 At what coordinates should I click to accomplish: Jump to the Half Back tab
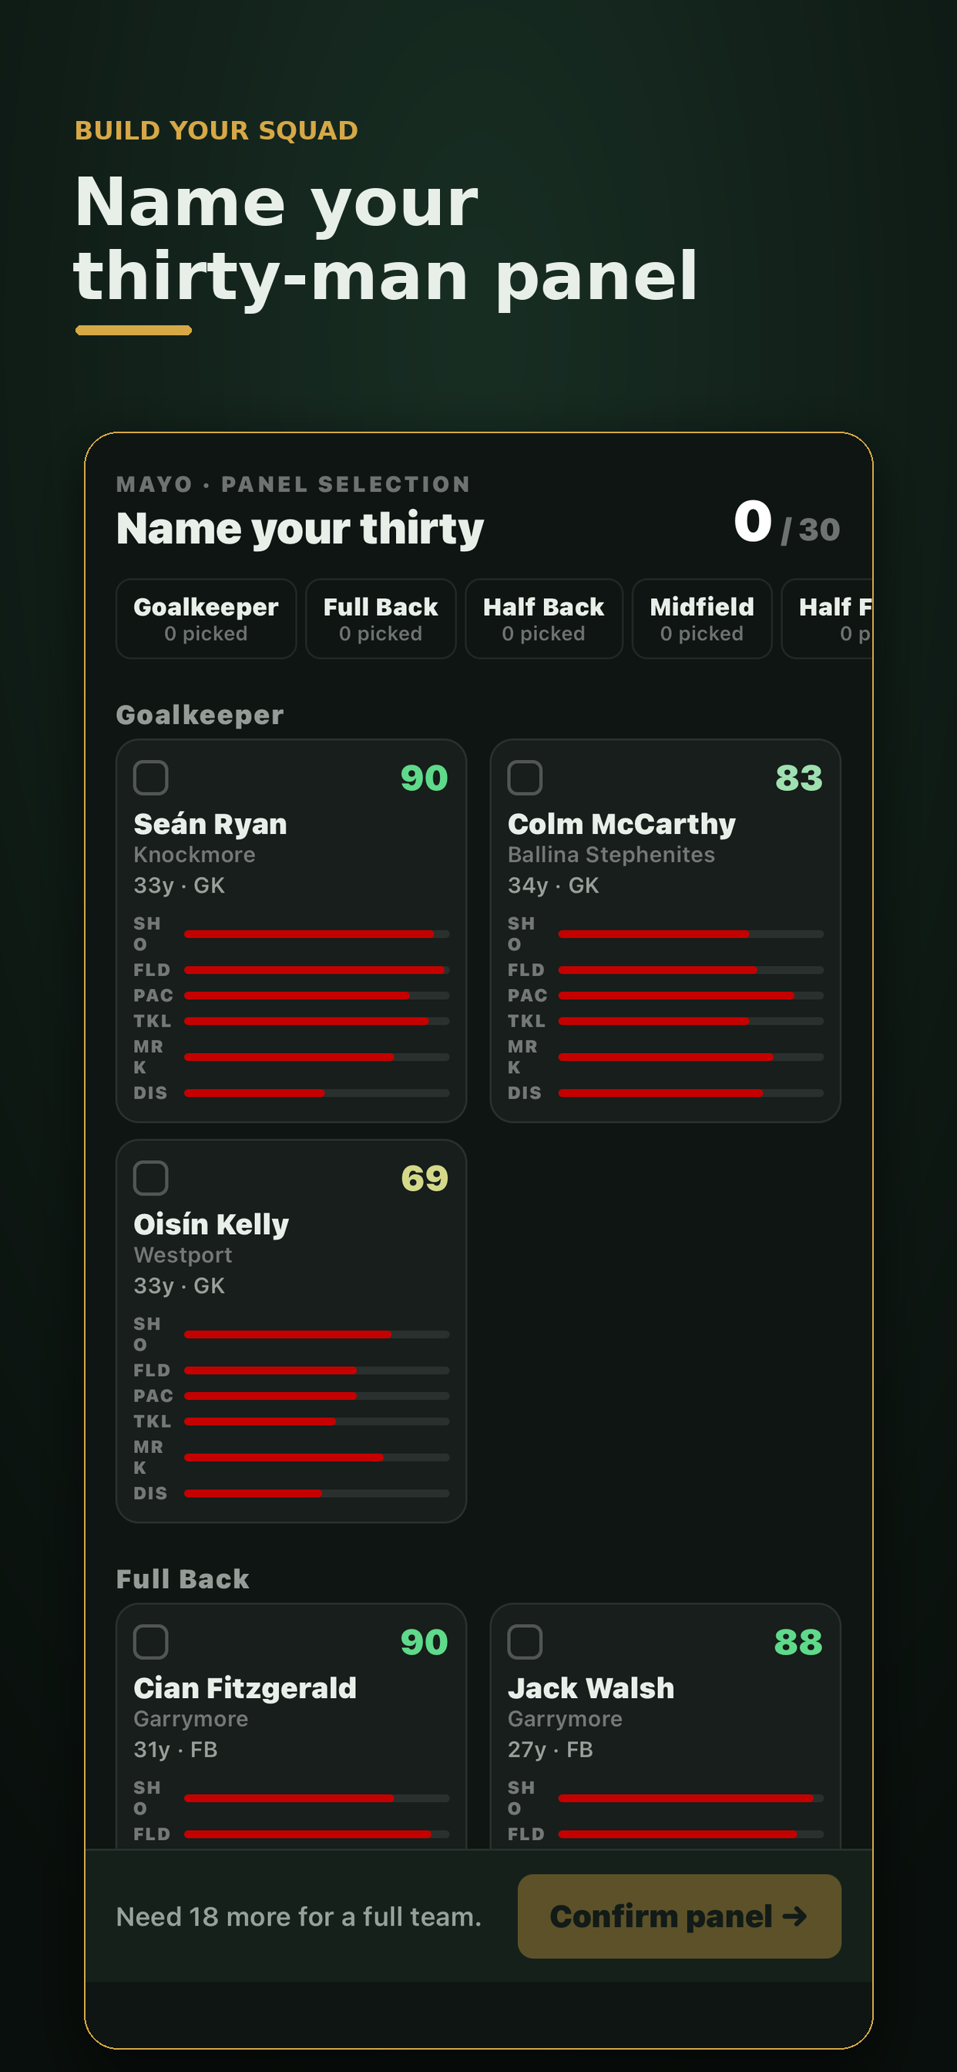point(544,618)
